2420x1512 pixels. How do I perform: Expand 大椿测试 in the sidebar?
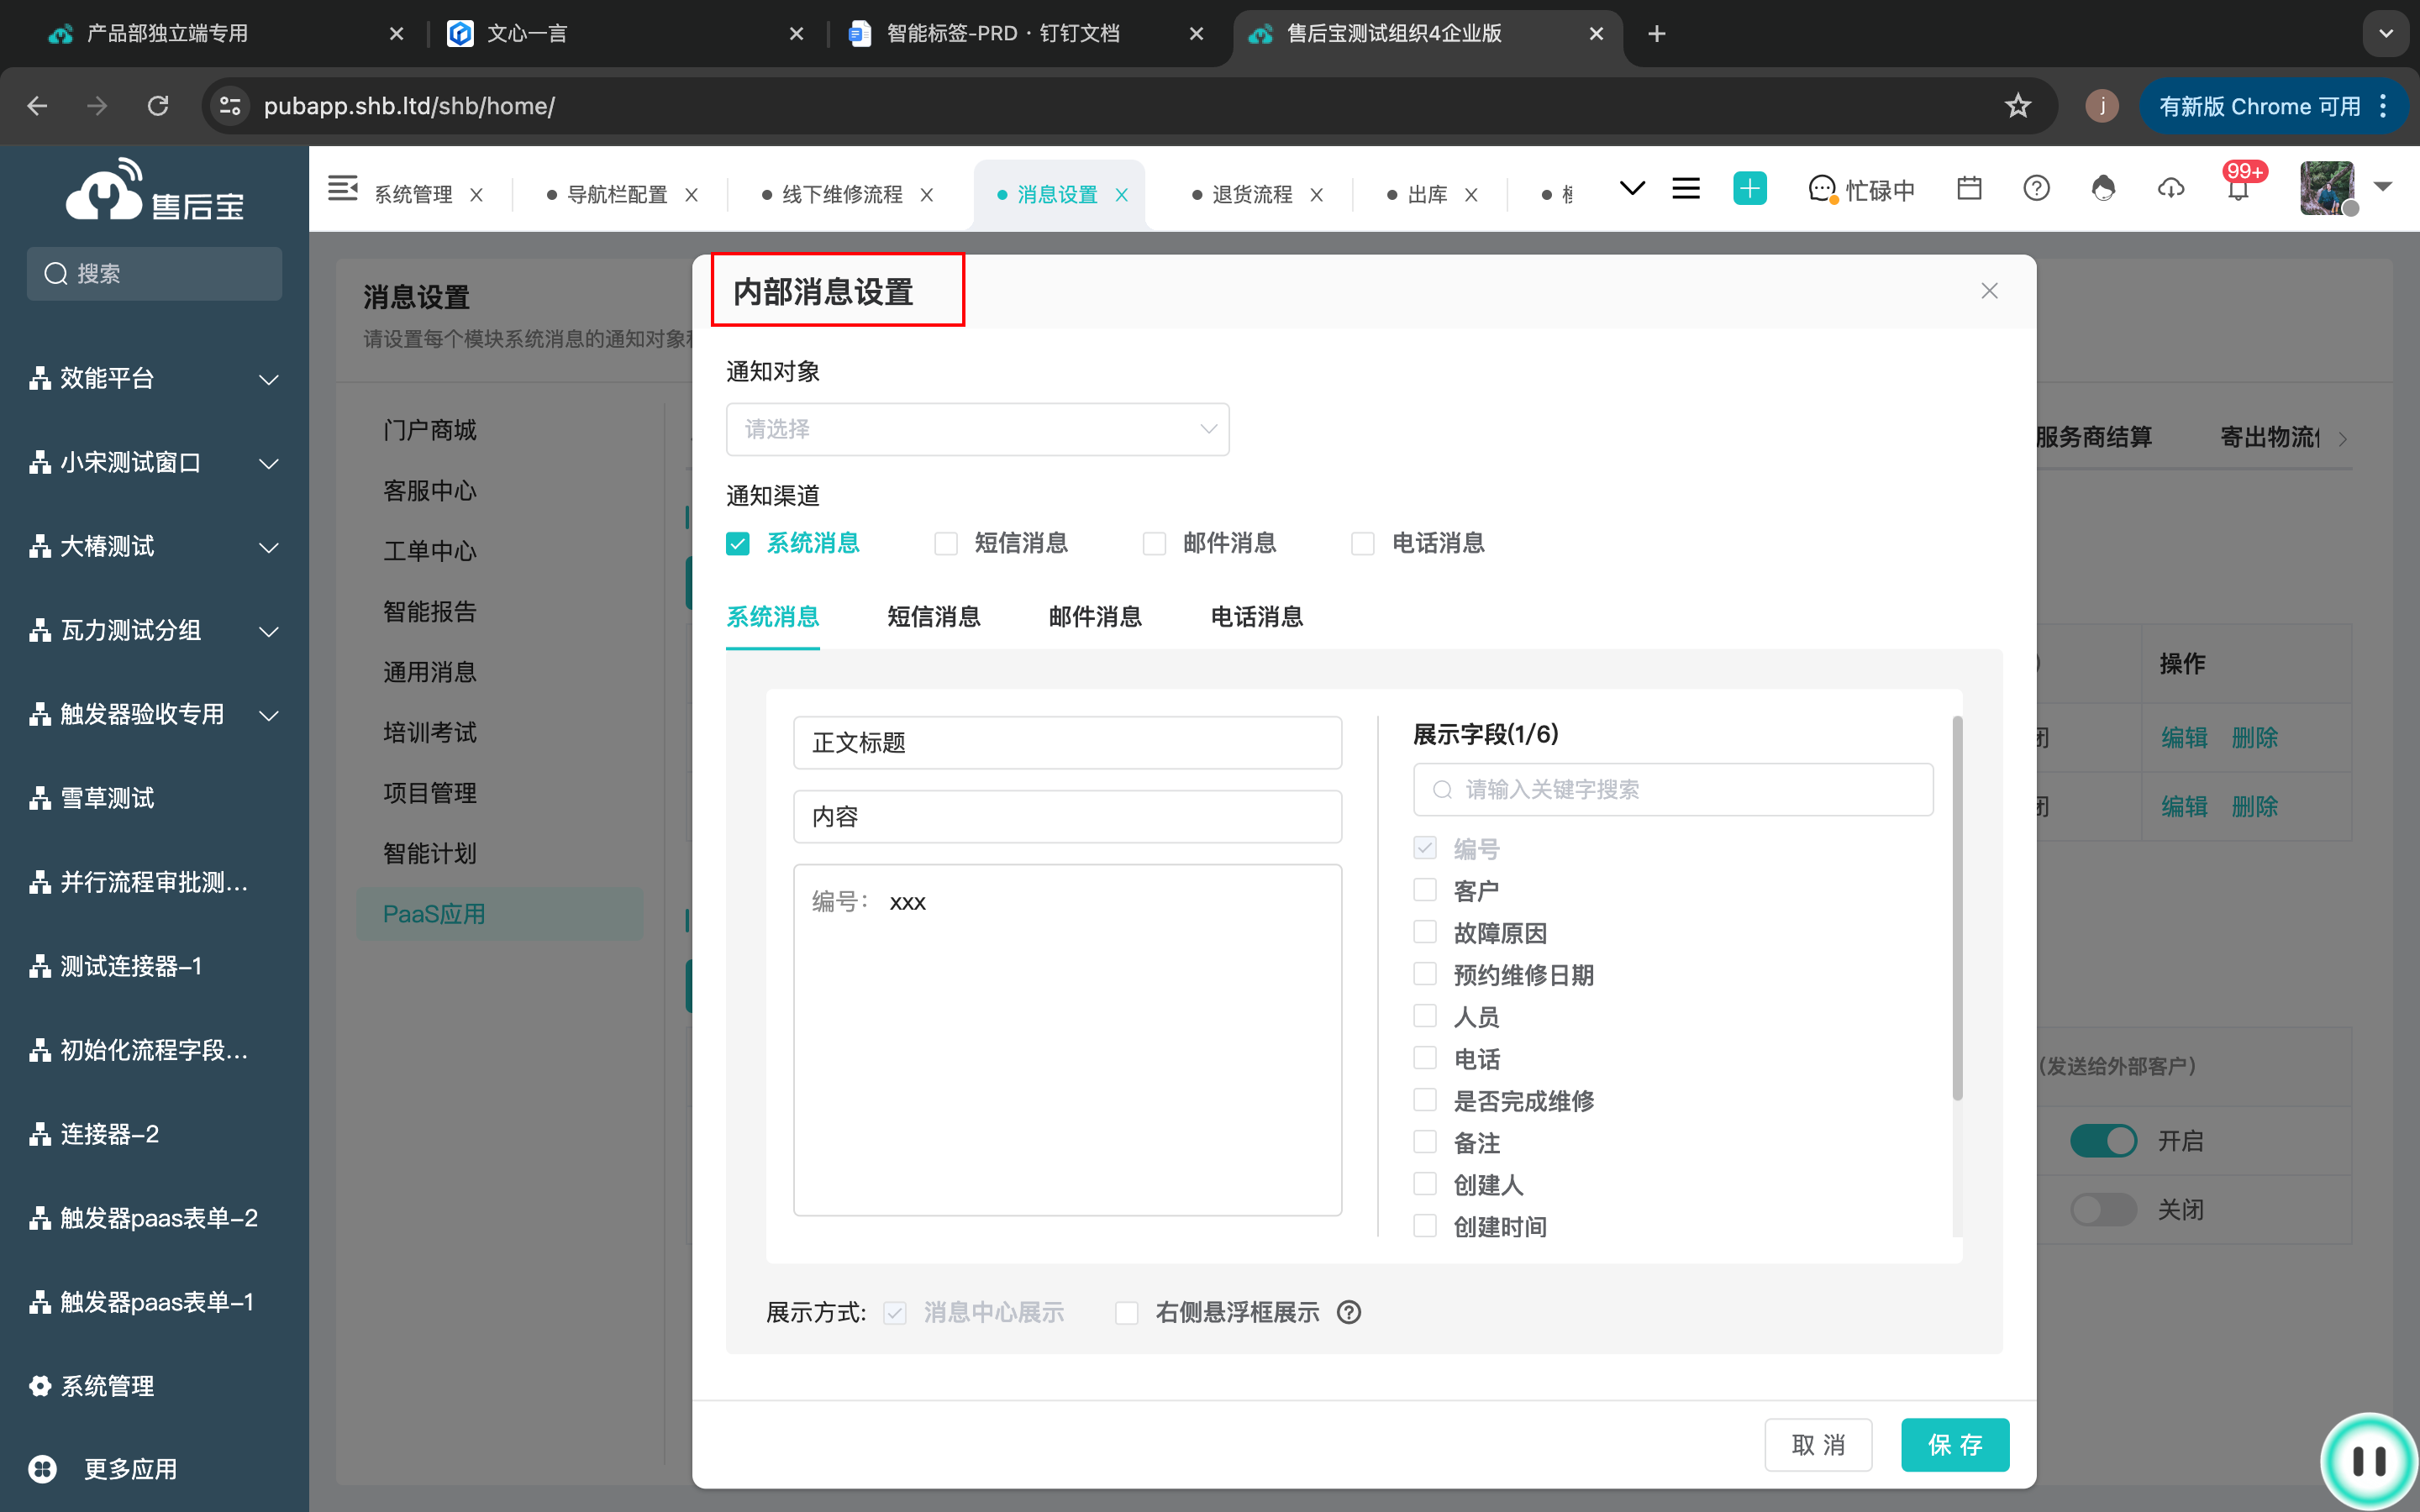[x=268, y=547]
